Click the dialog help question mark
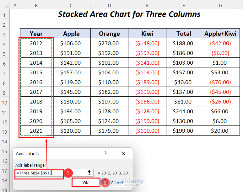 [x=105, y=153]
